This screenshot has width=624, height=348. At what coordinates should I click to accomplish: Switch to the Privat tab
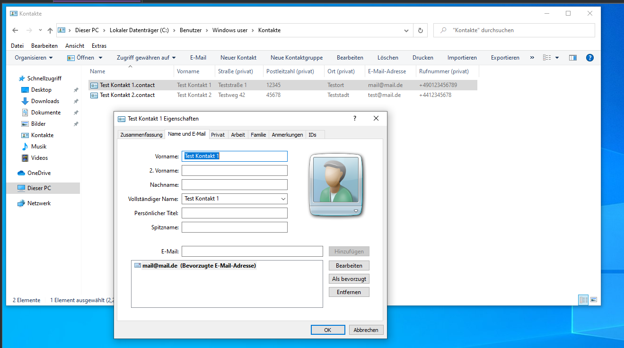coord(218,135)
